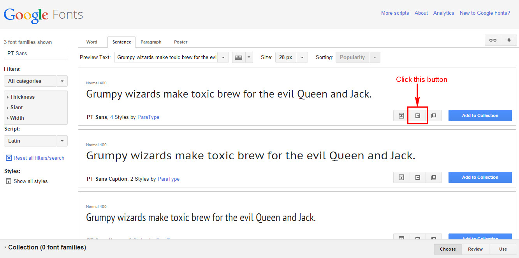This screenshot has width=519, height=258.
Task: Click the download arrow icon at top right
Action: coord(509,40)
